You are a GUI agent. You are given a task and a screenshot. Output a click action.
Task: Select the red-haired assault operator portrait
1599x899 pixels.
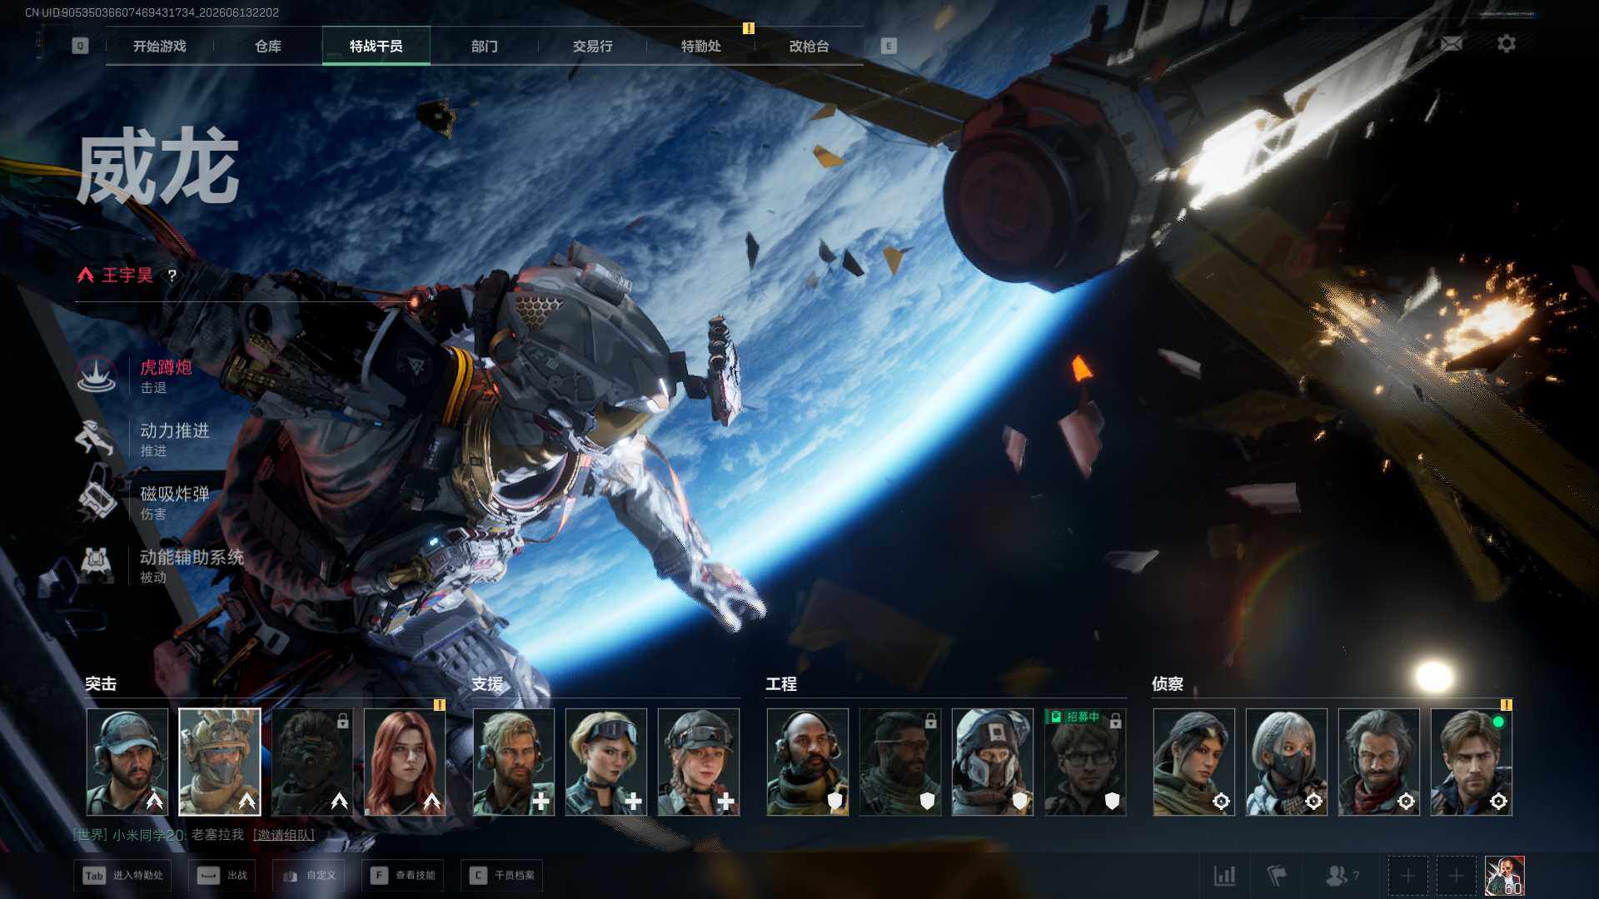click(405, 762)
